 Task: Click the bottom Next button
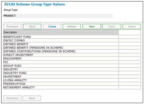32,98
